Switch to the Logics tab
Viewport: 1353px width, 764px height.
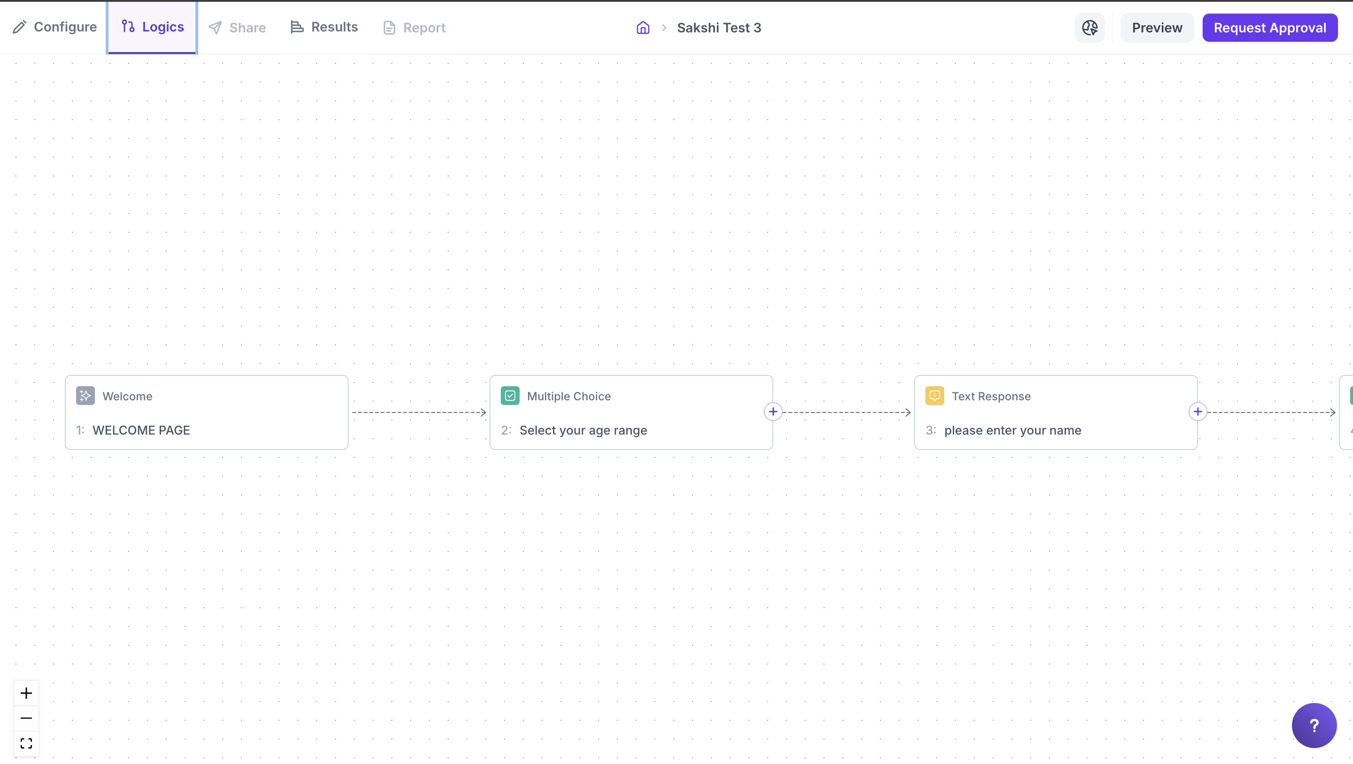point(152,27)
